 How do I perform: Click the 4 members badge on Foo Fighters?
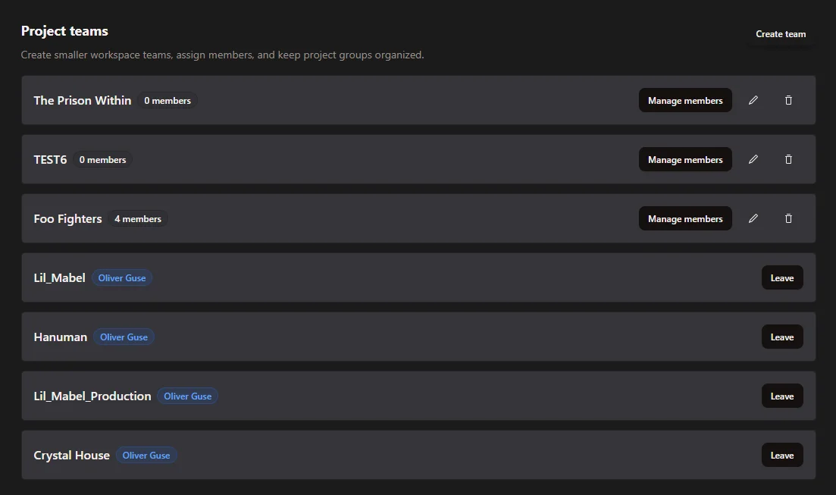click(138, 219)
